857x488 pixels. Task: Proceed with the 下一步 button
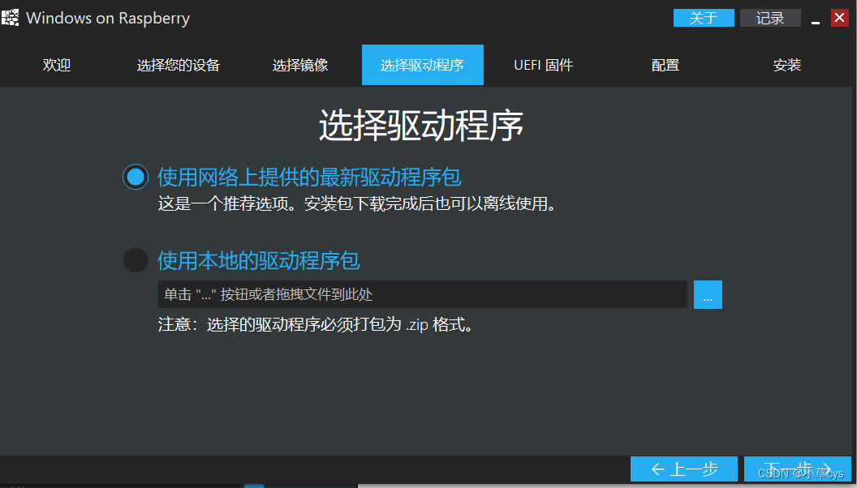point(797,469)
